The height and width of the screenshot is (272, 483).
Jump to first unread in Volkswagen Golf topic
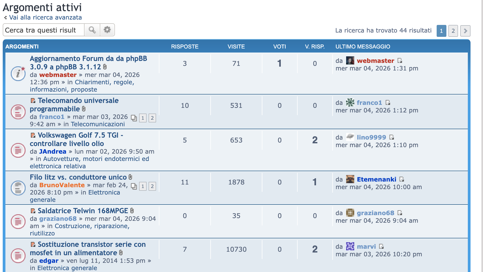point(33,135)
